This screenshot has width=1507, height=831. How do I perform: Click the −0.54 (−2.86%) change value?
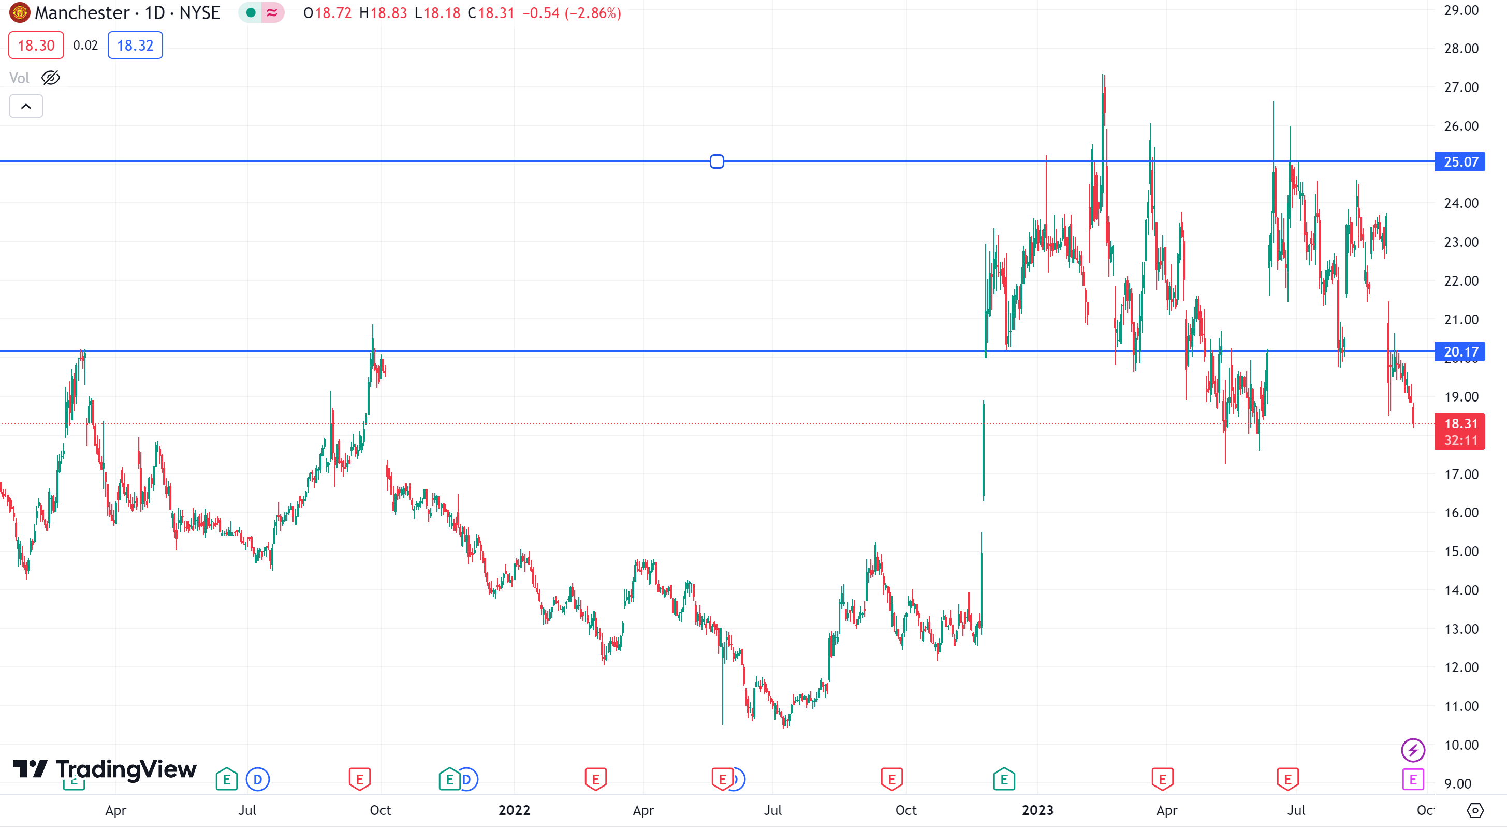572,13
